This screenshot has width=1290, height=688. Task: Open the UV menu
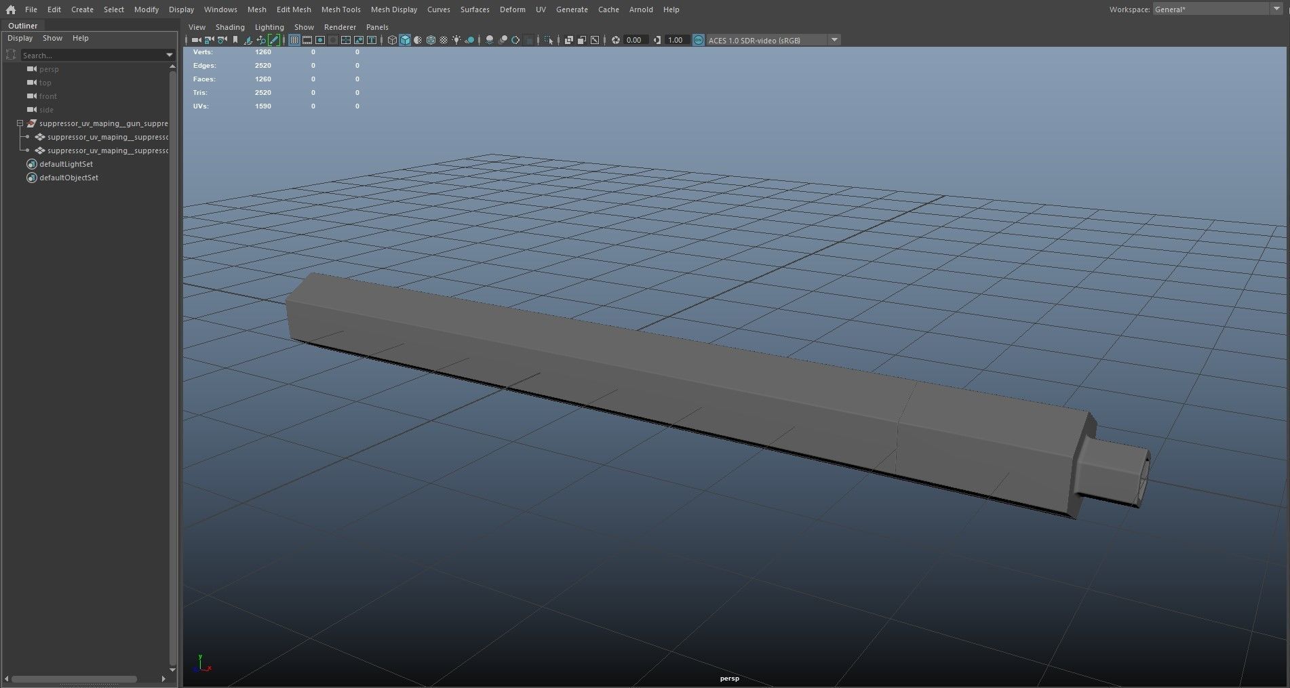pyautogui.click(x=541, y=9)
